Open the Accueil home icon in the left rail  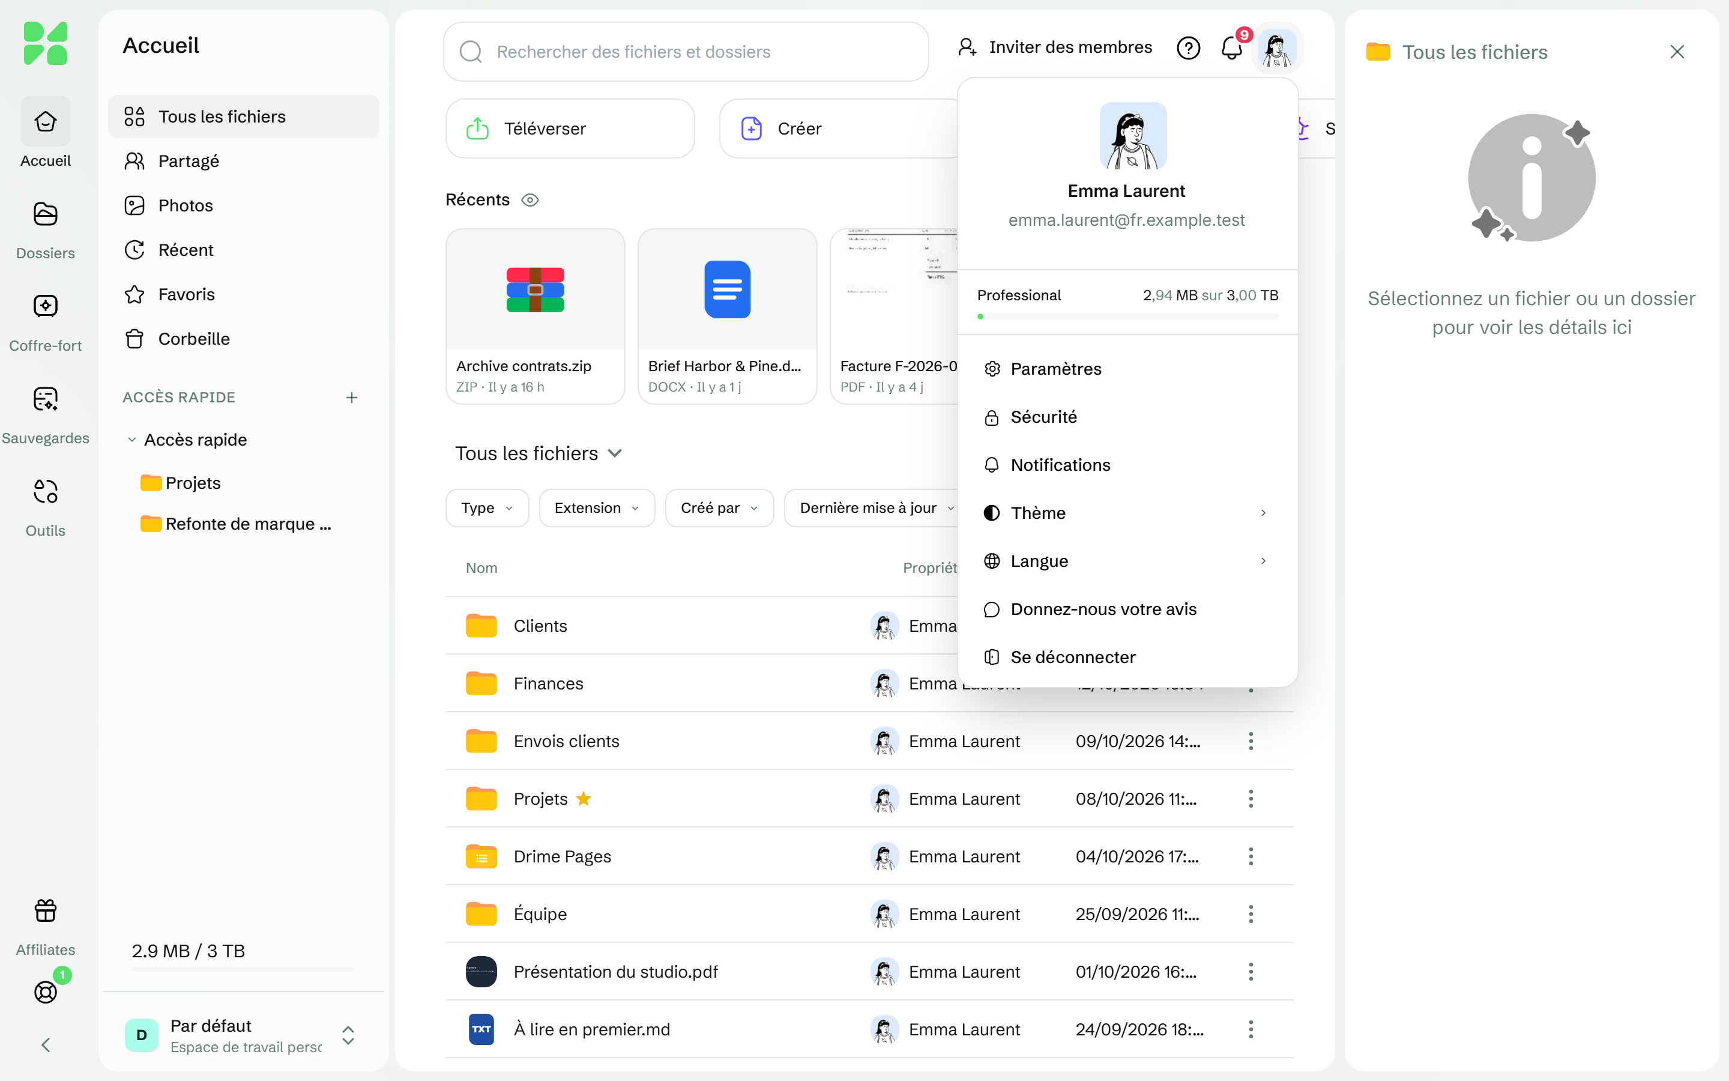pyautogui.click(x=45, y=121)
